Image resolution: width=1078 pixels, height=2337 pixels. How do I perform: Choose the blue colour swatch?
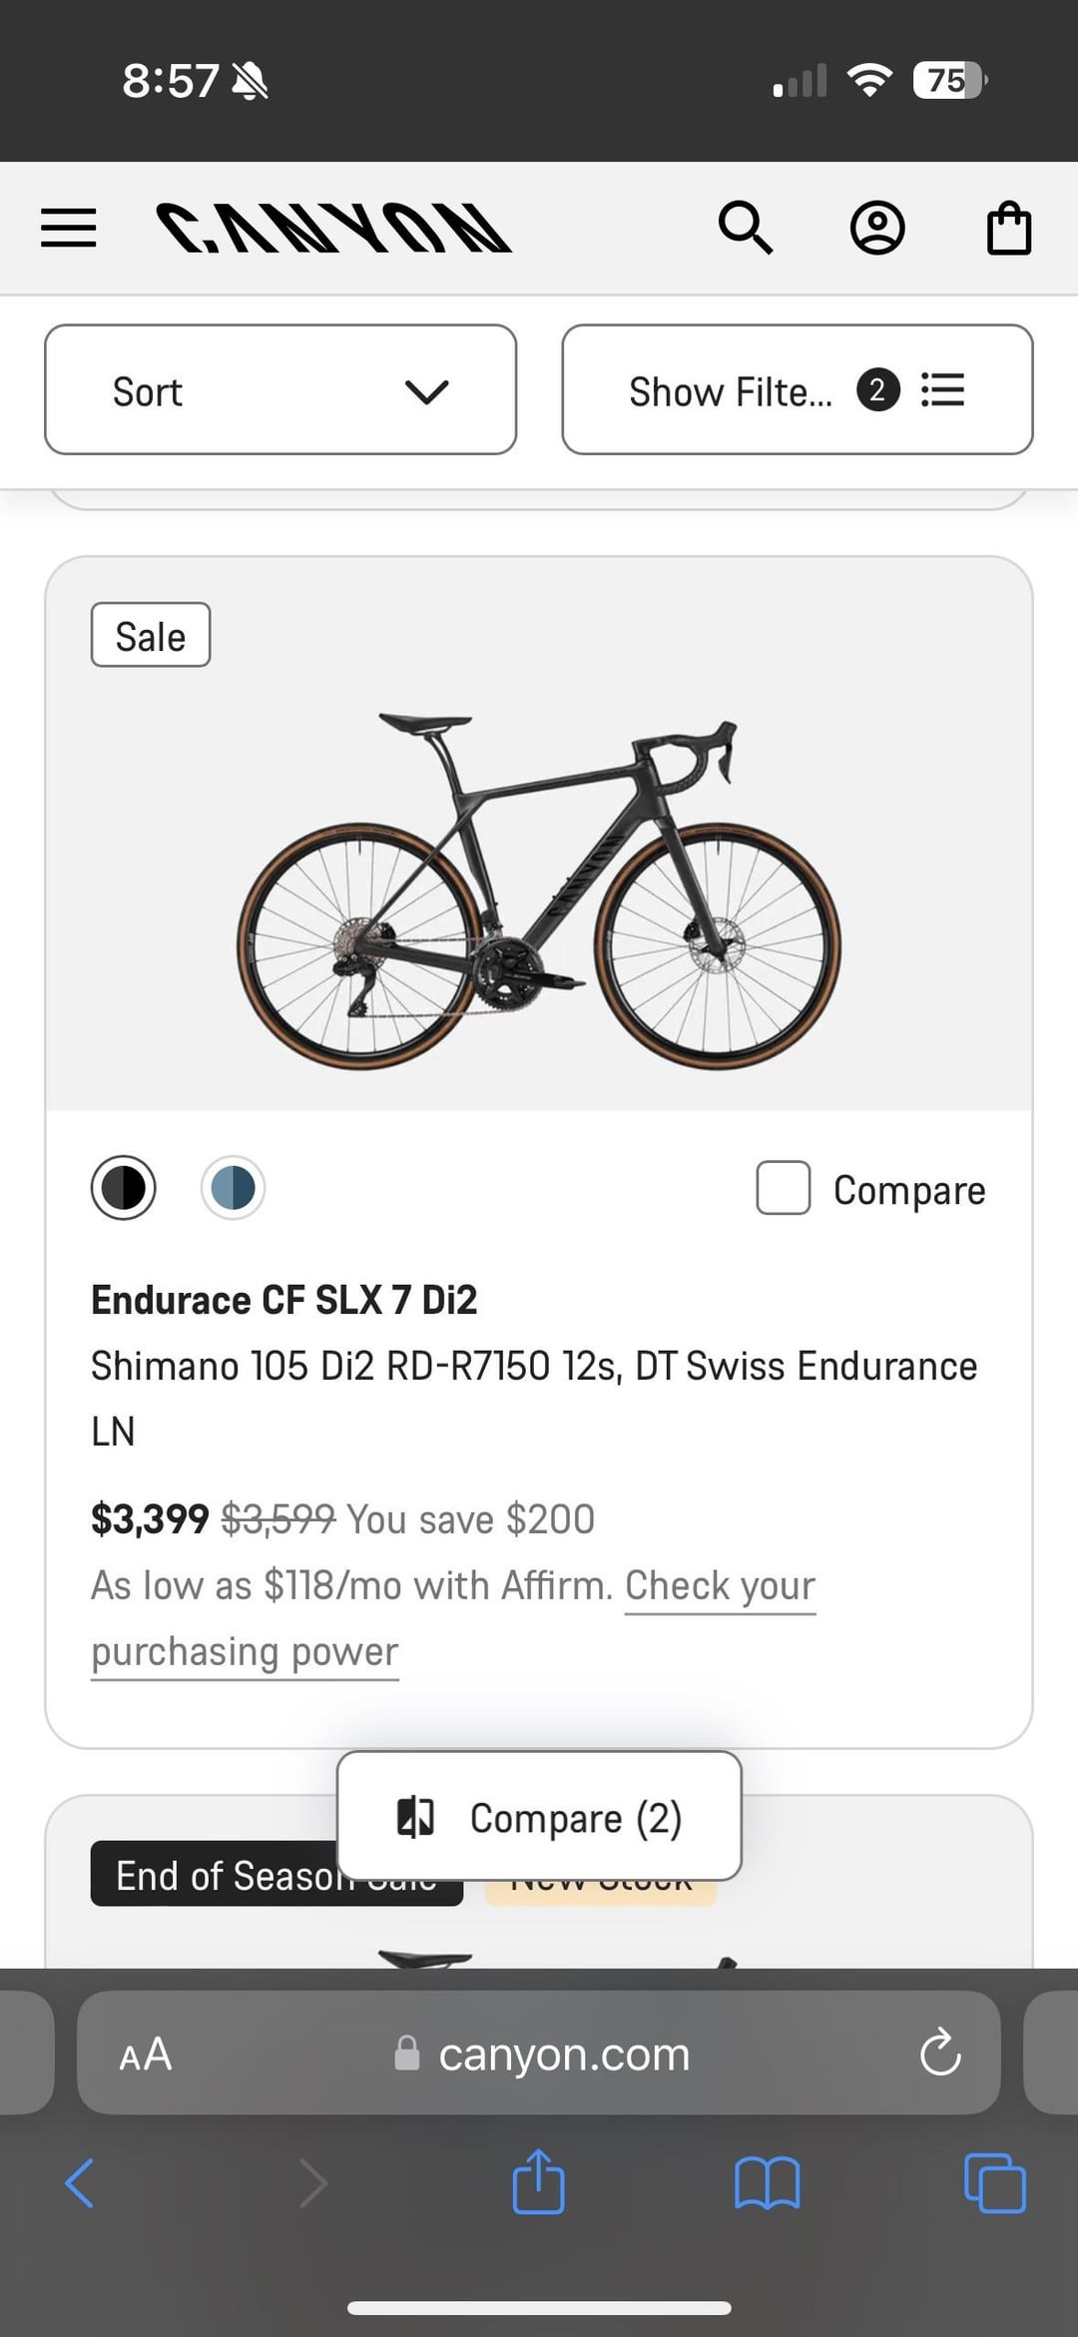click(x=233, y=1188)
